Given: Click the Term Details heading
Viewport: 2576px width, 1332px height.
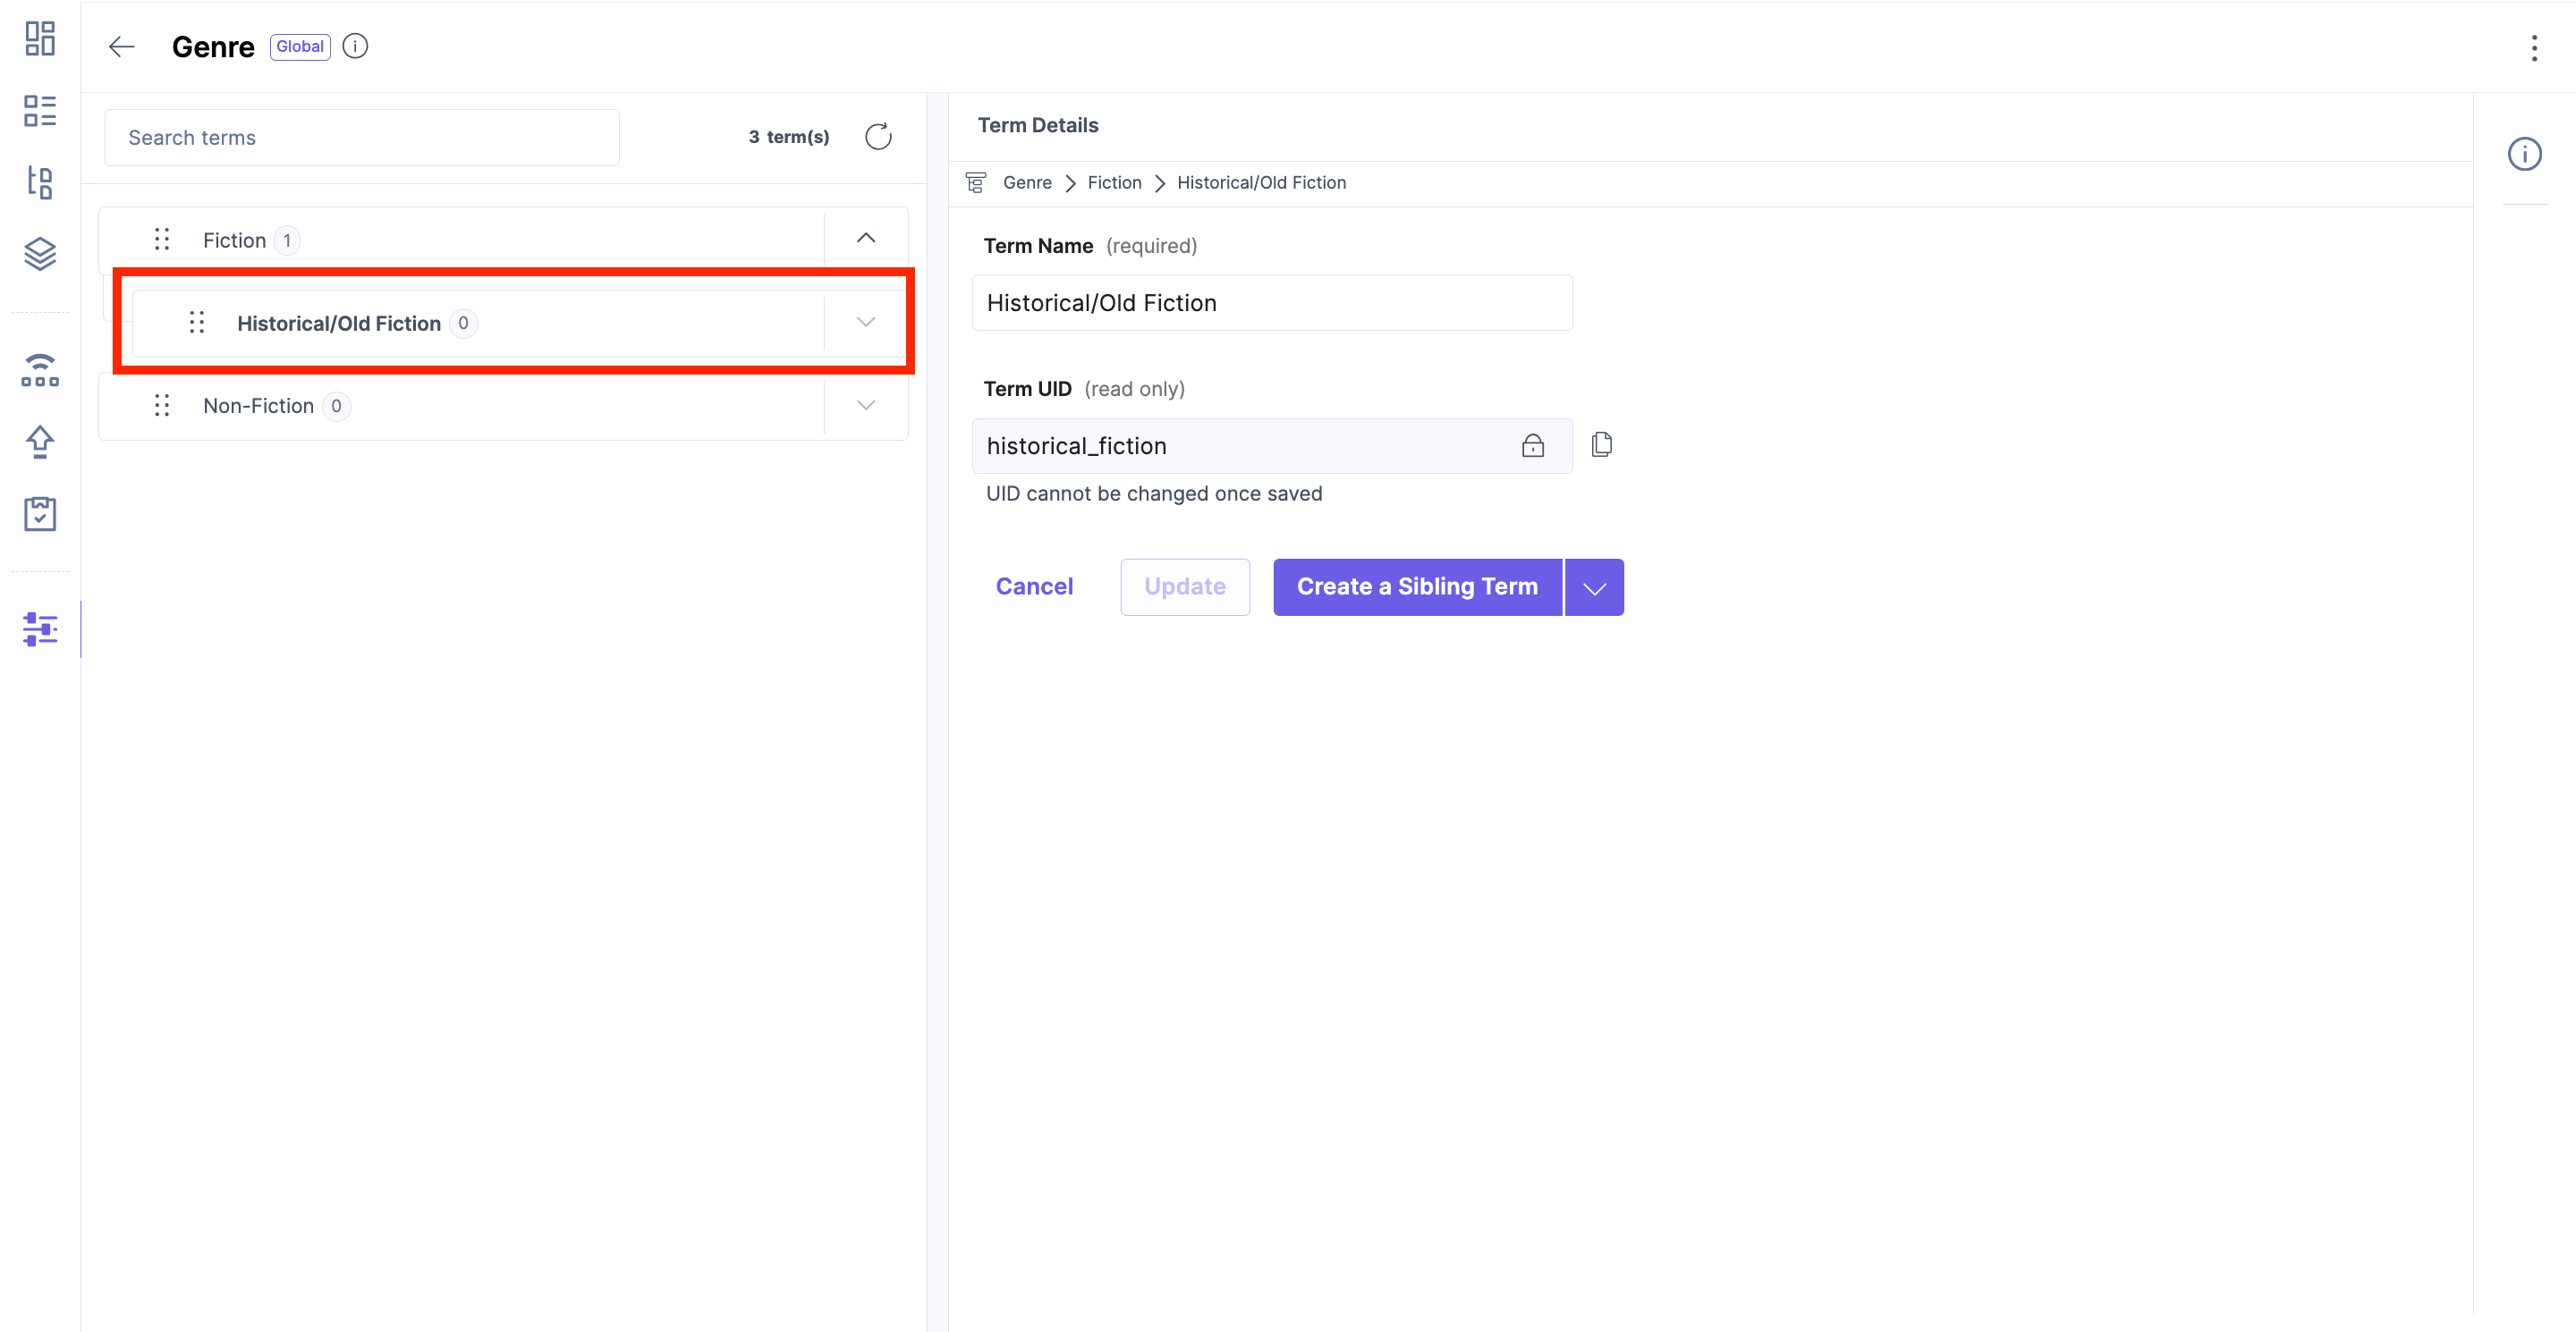Looking at the screenshot, I should (1038, 125).
